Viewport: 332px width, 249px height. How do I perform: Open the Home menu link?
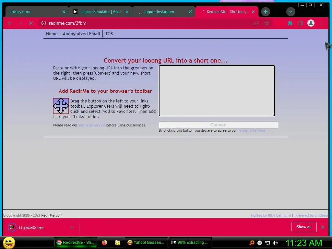pyautogui.click(x=52, y=34)
